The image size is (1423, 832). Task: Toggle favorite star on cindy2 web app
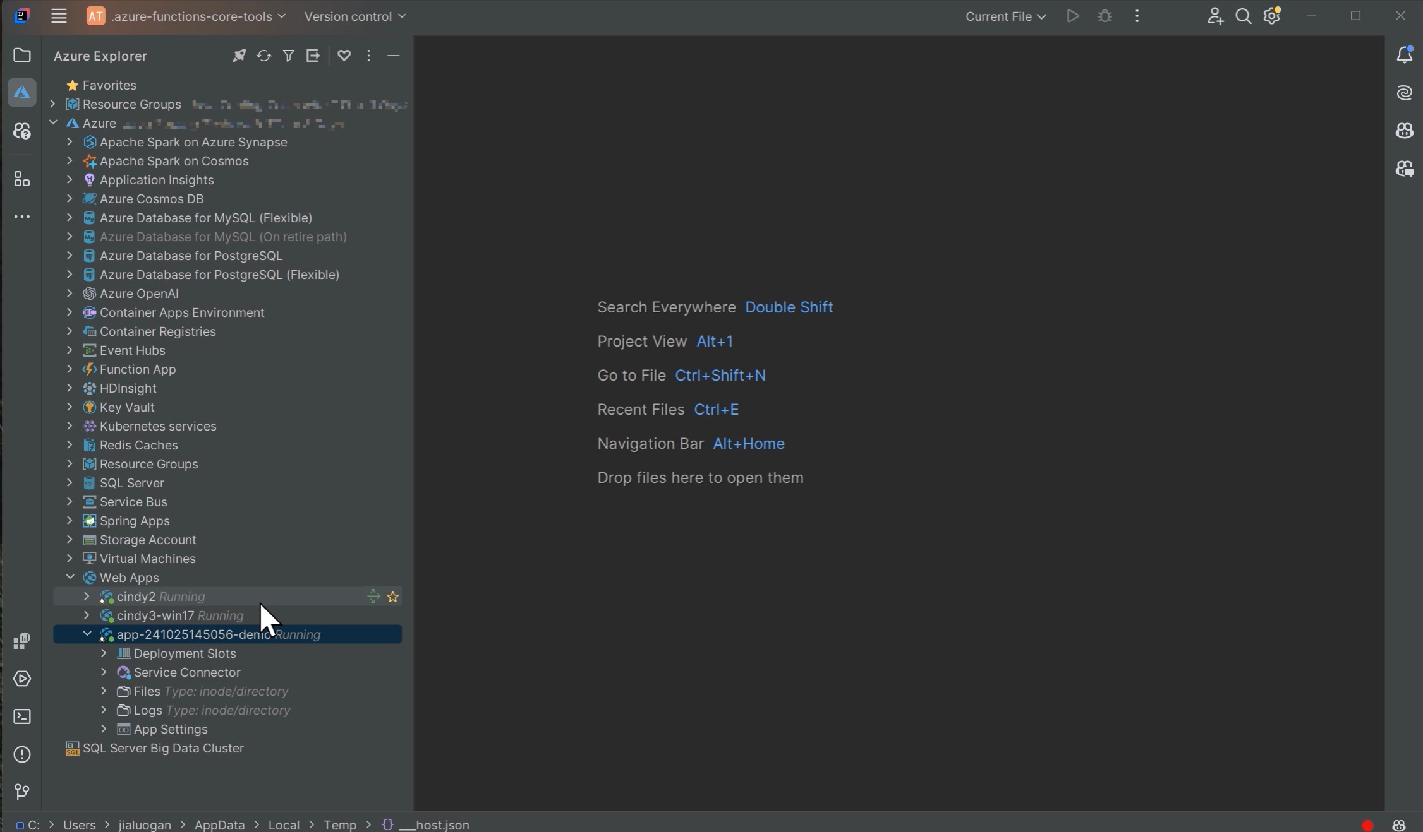click(393, 597)
